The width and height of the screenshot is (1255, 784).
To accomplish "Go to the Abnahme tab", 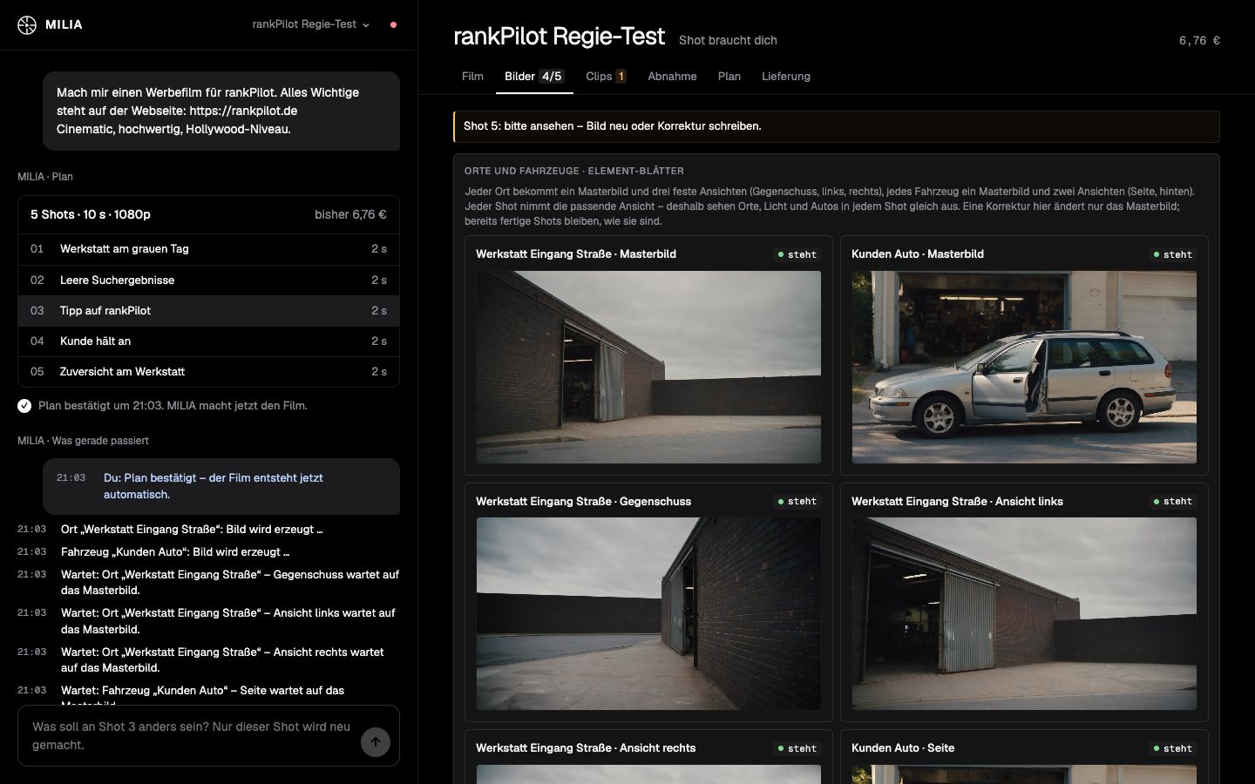I will pyautogui.click(x=672, y=77).
